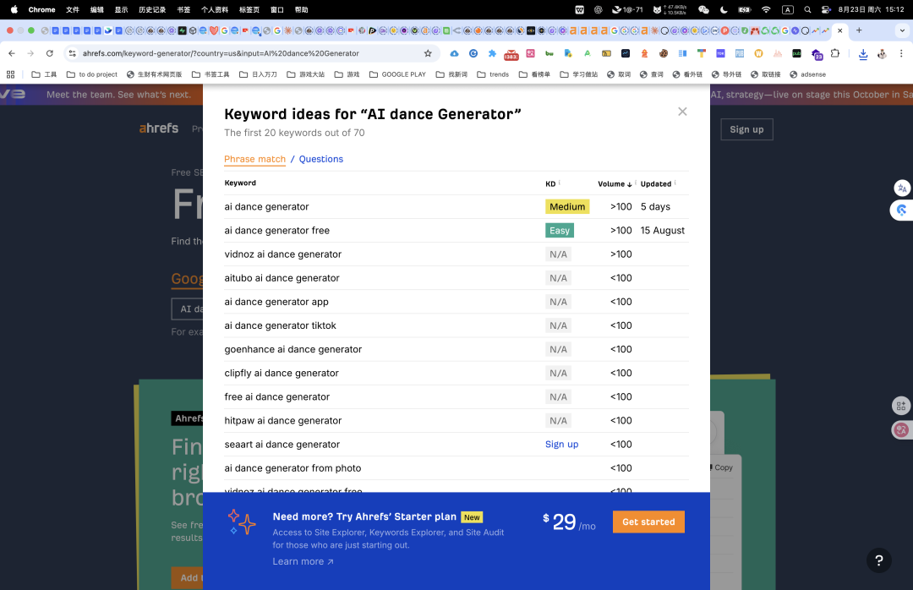
Task: Open the 编辑 menu in the menu bar
Action: [96, 9]
